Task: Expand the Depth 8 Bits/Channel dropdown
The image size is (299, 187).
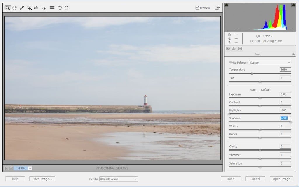Action: tap(119, 179)
